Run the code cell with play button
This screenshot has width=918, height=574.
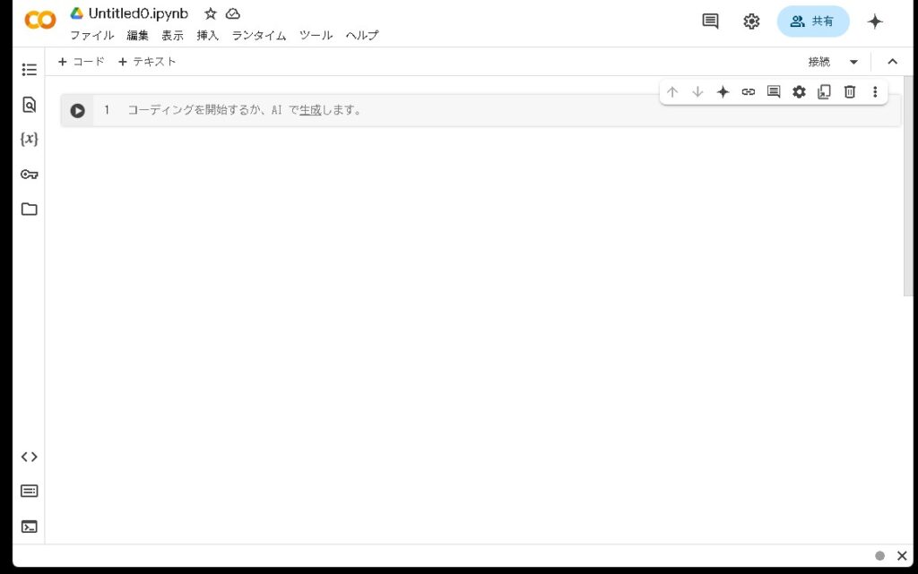78,110
